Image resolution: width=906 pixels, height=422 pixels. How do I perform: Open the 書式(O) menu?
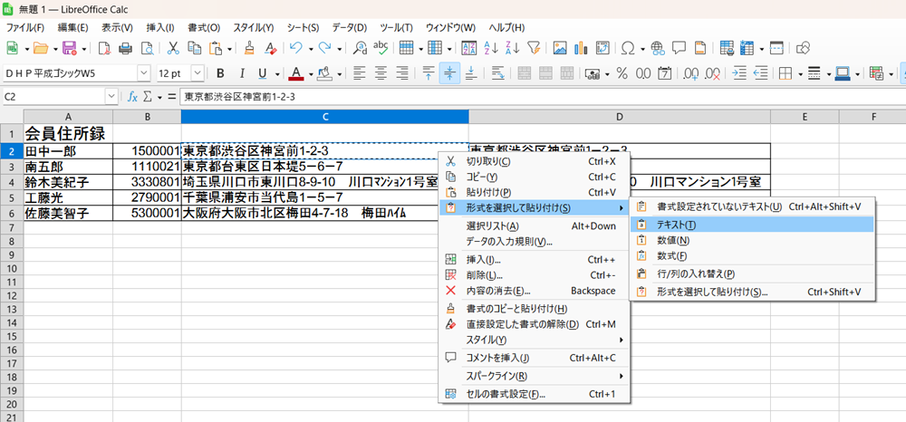coord(204,28)
